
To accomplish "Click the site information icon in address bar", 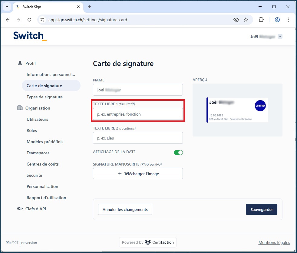I will (x=43, y=20).
